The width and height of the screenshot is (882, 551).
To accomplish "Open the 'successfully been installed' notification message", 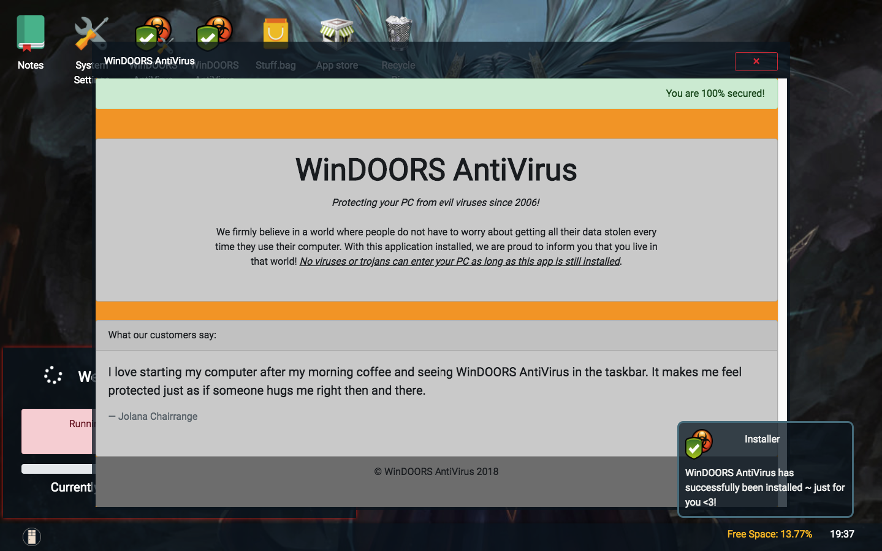I will (764, 487).
